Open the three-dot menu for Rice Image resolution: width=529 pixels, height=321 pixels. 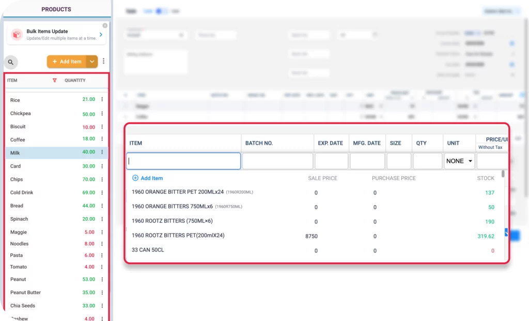point(102,100)
